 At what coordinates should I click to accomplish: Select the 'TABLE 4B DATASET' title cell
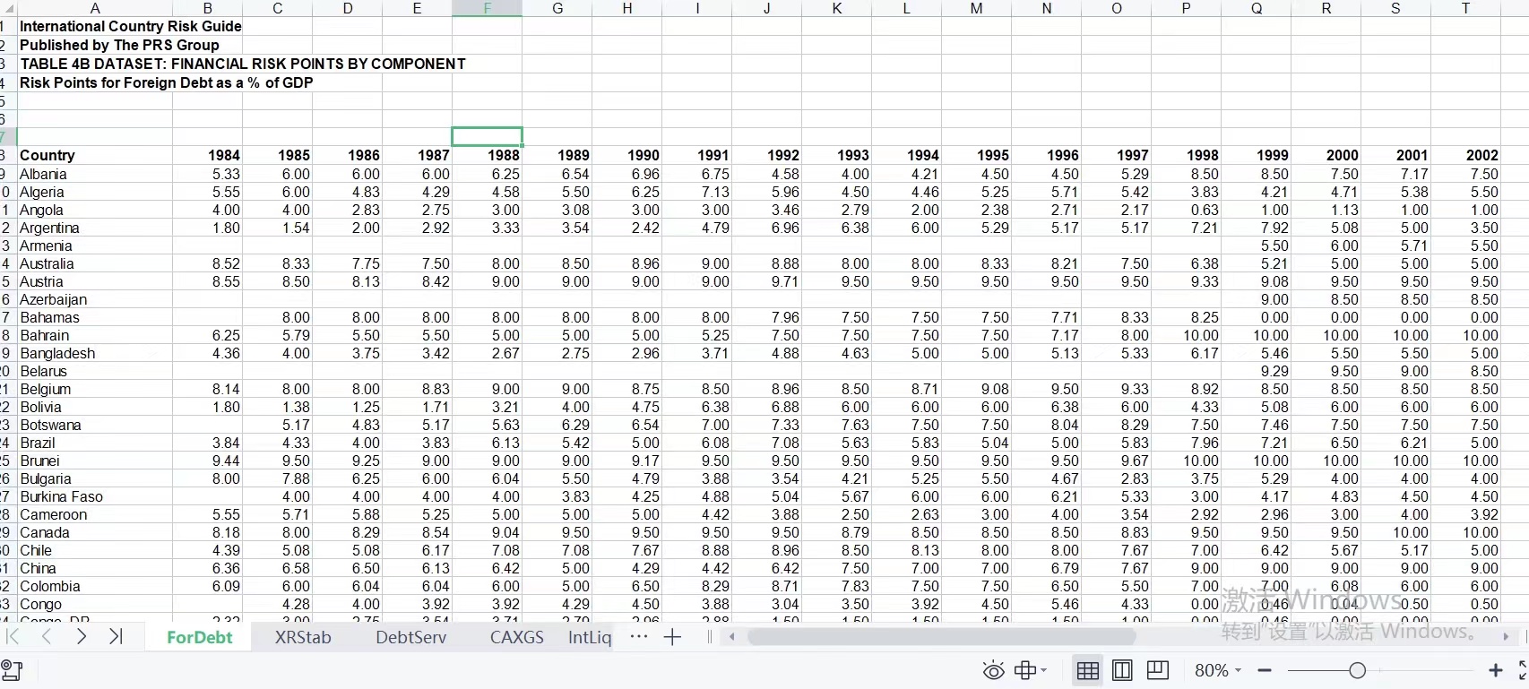point(243,64)
